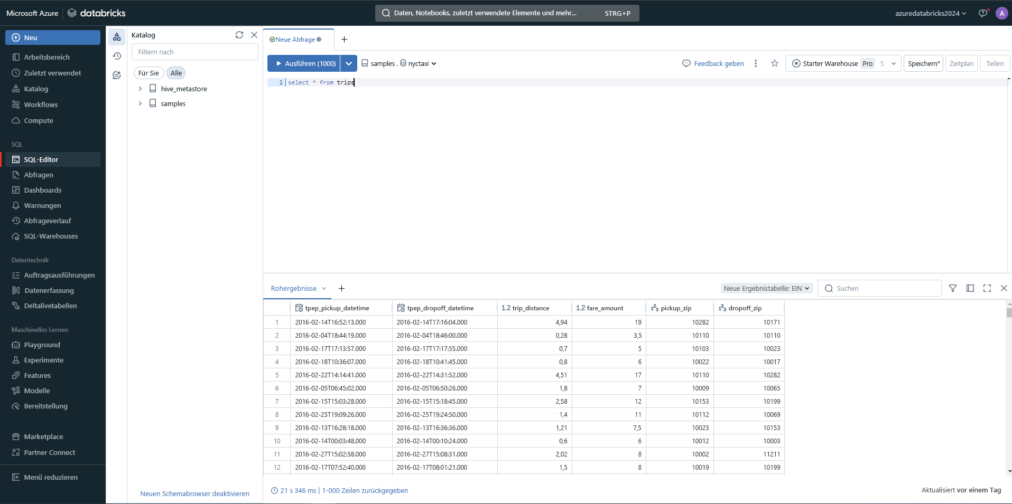This screenshot has width=1012, height=504.
Task: Click the Databricks logo
Action: pos(97,13)
